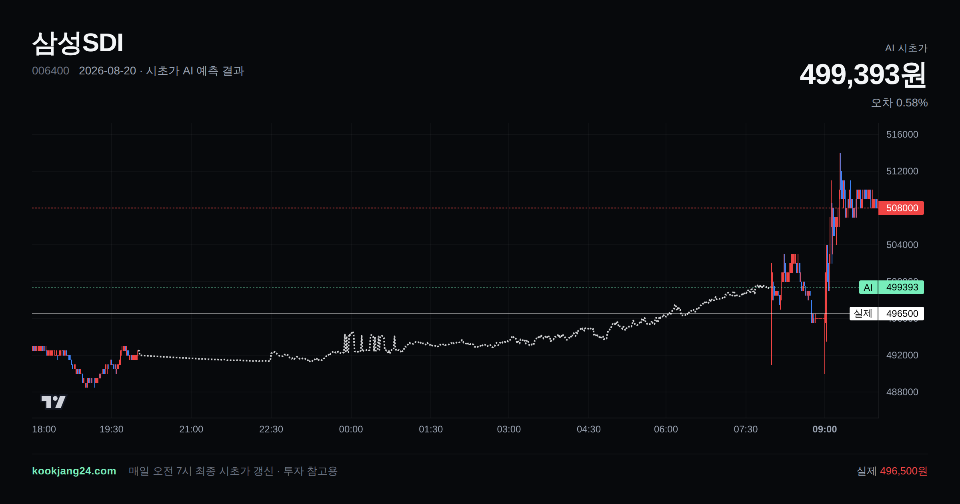Click the 504000 price axis label
This screenshot has height=504, width=960.
pos(902,245)
